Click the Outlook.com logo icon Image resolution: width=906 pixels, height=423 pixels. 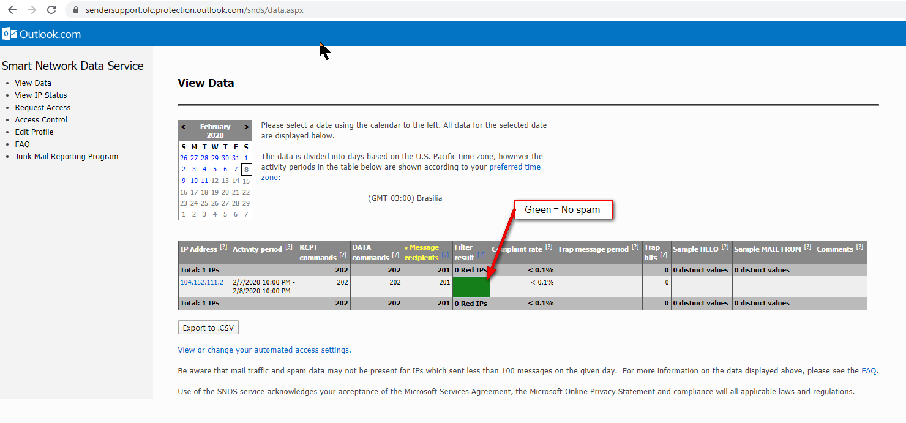click(x=9, y=34)
